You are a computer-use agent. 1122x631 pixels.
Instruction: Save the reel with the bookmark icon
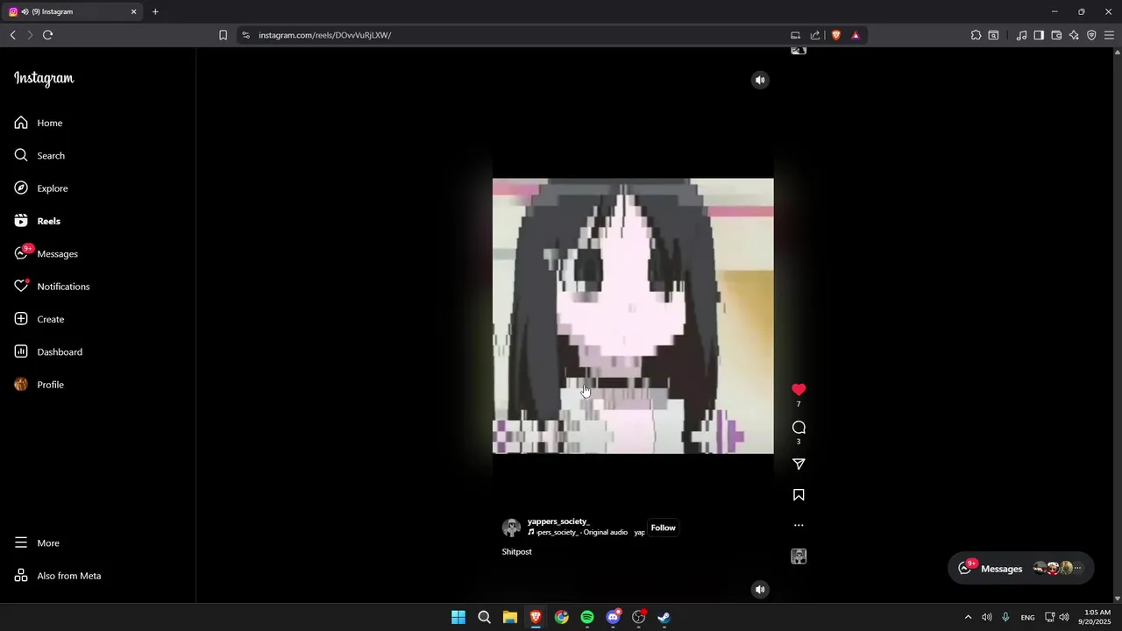[799, 495]
